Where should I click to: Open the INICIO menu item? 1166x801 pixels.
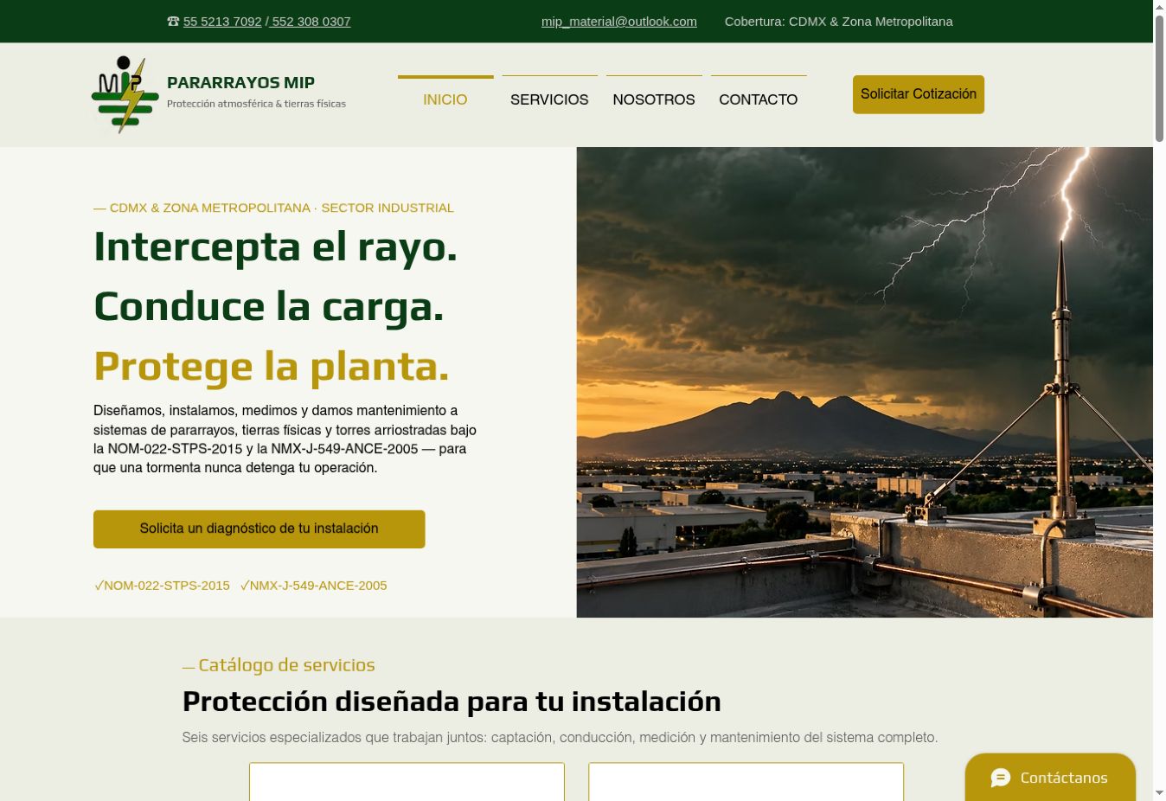point(445,99)
